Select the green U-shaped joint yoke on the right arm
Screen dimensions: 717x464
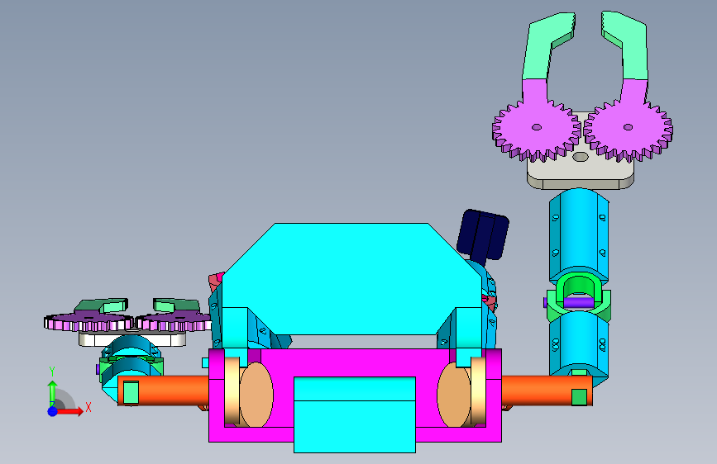click(x=579, y=297)
